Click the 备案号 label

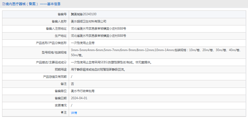(62, 14)
